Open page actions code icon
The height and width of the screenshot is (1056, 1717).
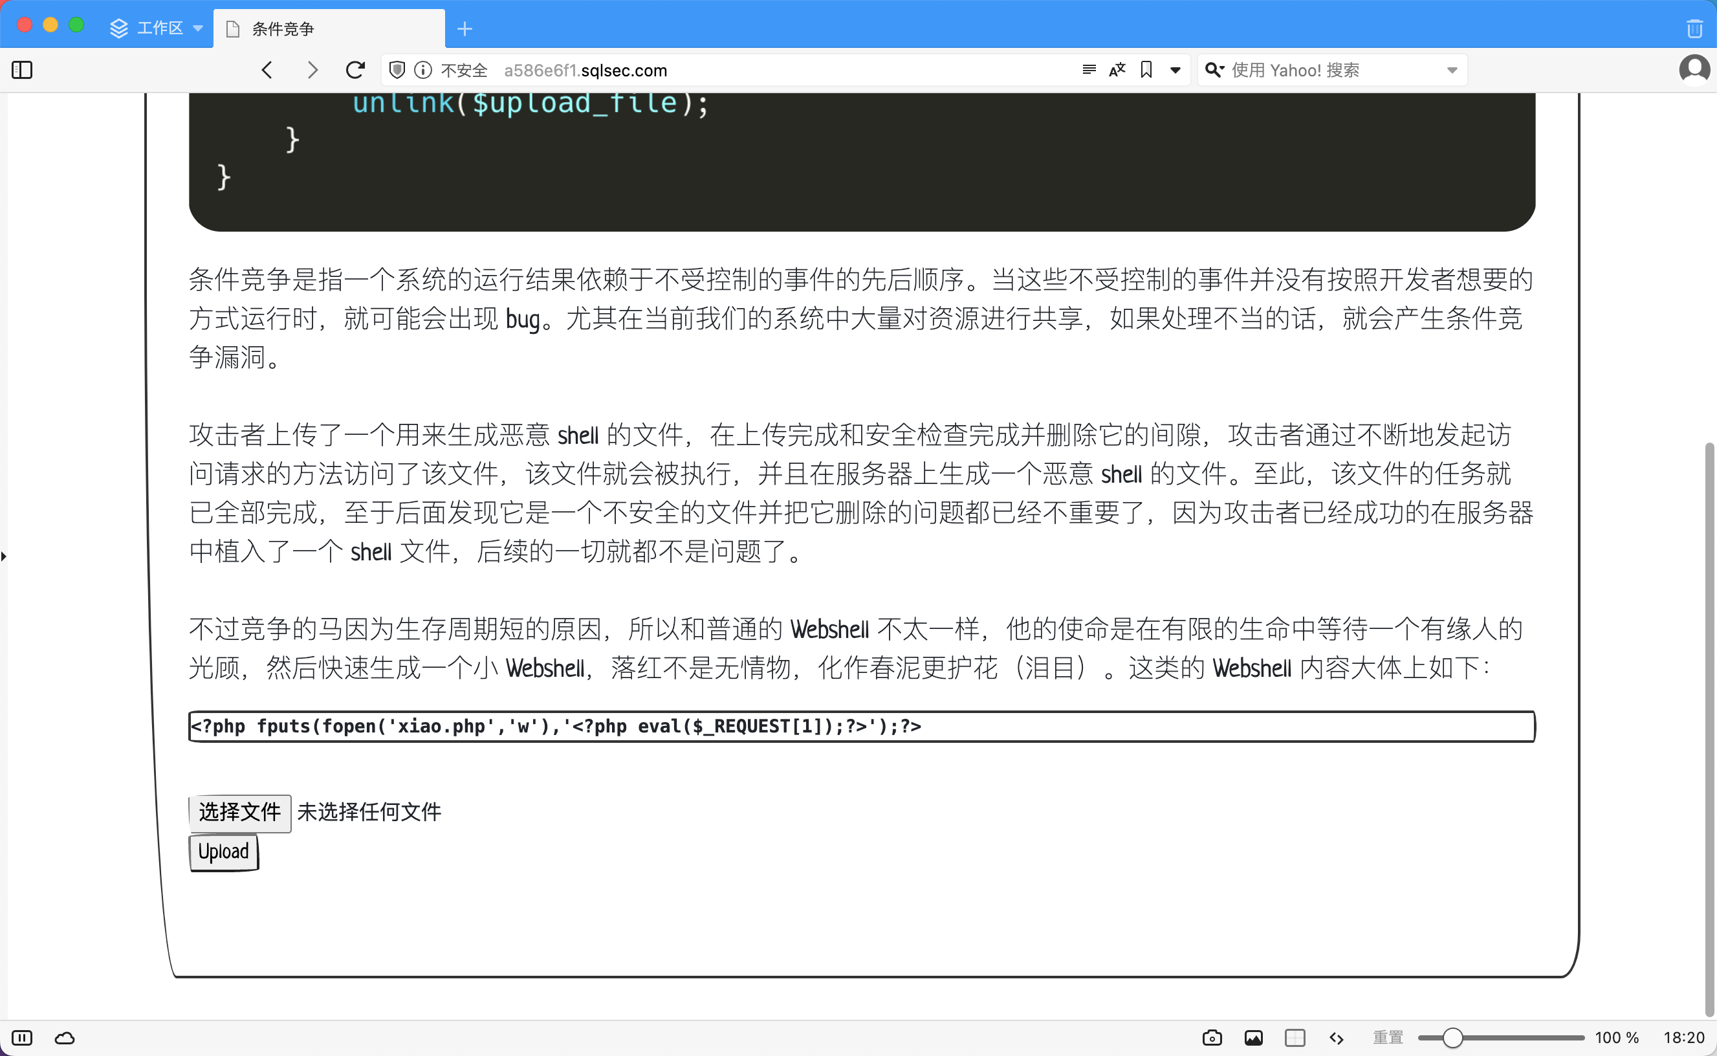[1337, 1038]
